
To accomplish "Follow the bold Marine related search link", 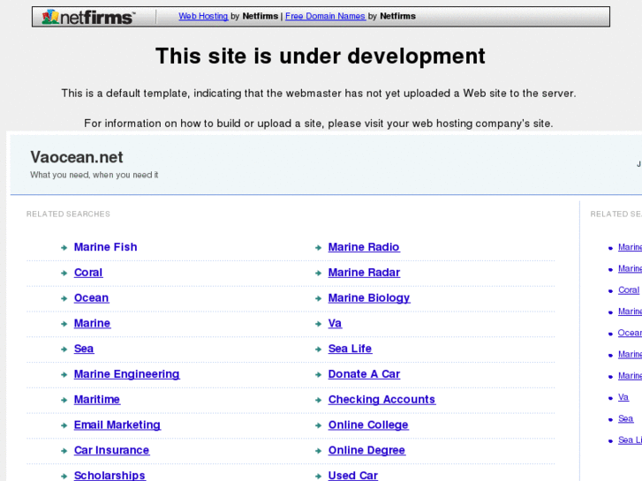I will pos(92,323).
